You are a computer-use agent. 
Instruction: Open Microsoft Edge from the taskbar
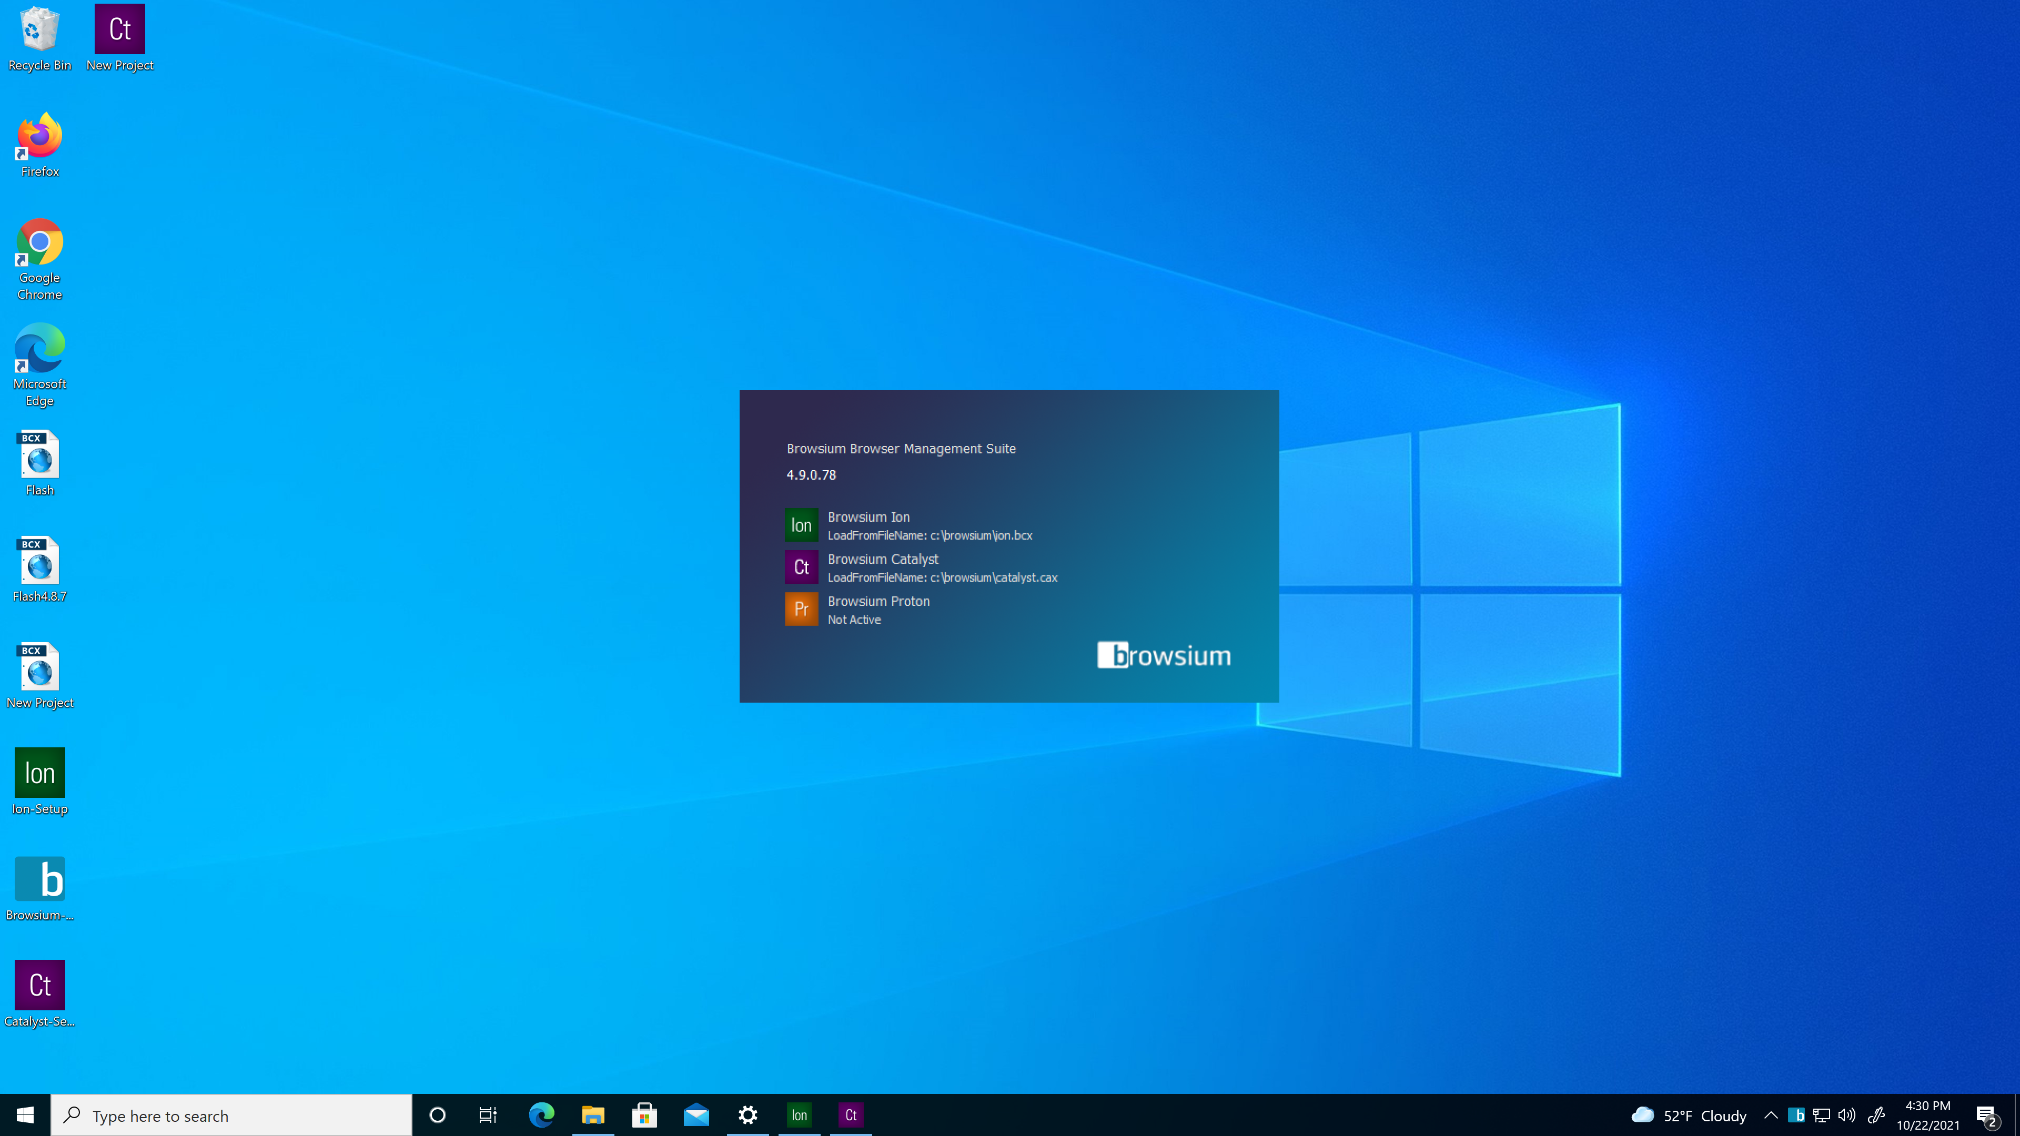[x=541, y=1114]
